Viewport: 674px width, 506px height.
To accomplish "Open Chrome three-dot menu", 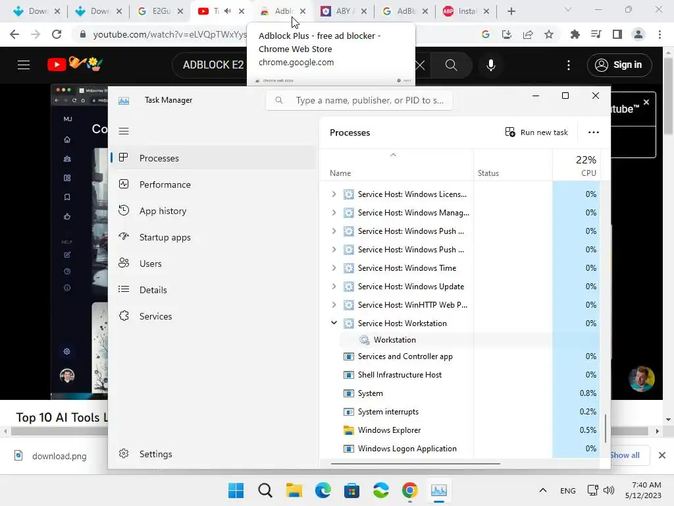I will [x=660, y=34].
